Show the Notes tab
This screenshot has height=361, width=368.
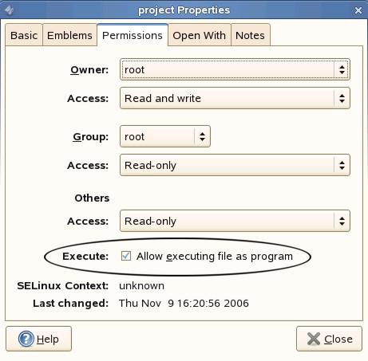tap(250, 35)
